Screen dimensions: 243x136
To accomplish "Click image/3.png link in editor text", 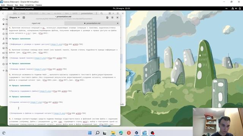I will tap(56, 44).
